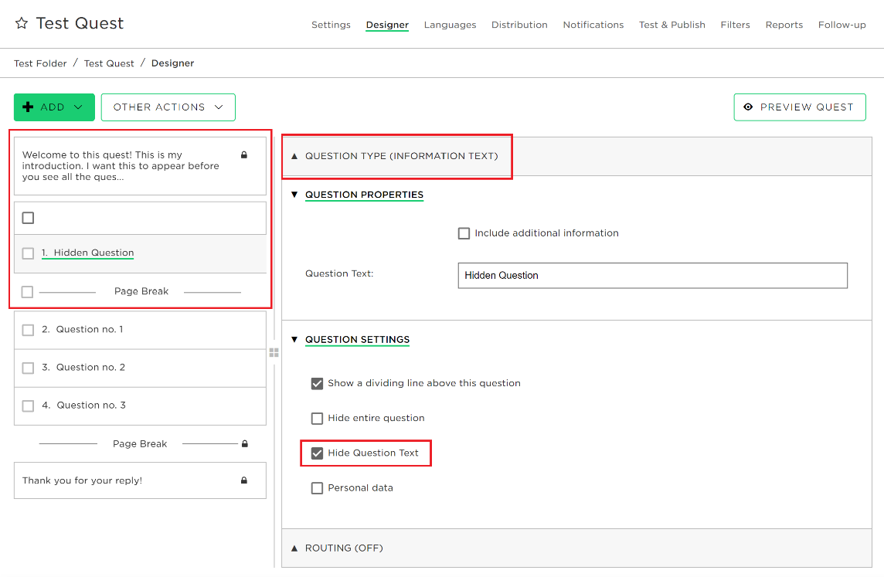
Task: Enable the Personal data checkbox
Action: pyautogui.click(x=318, y=488)
